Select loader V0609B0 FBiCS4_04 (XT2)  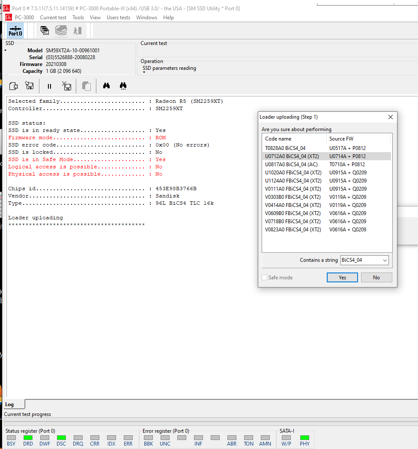[x=327, y=213]
